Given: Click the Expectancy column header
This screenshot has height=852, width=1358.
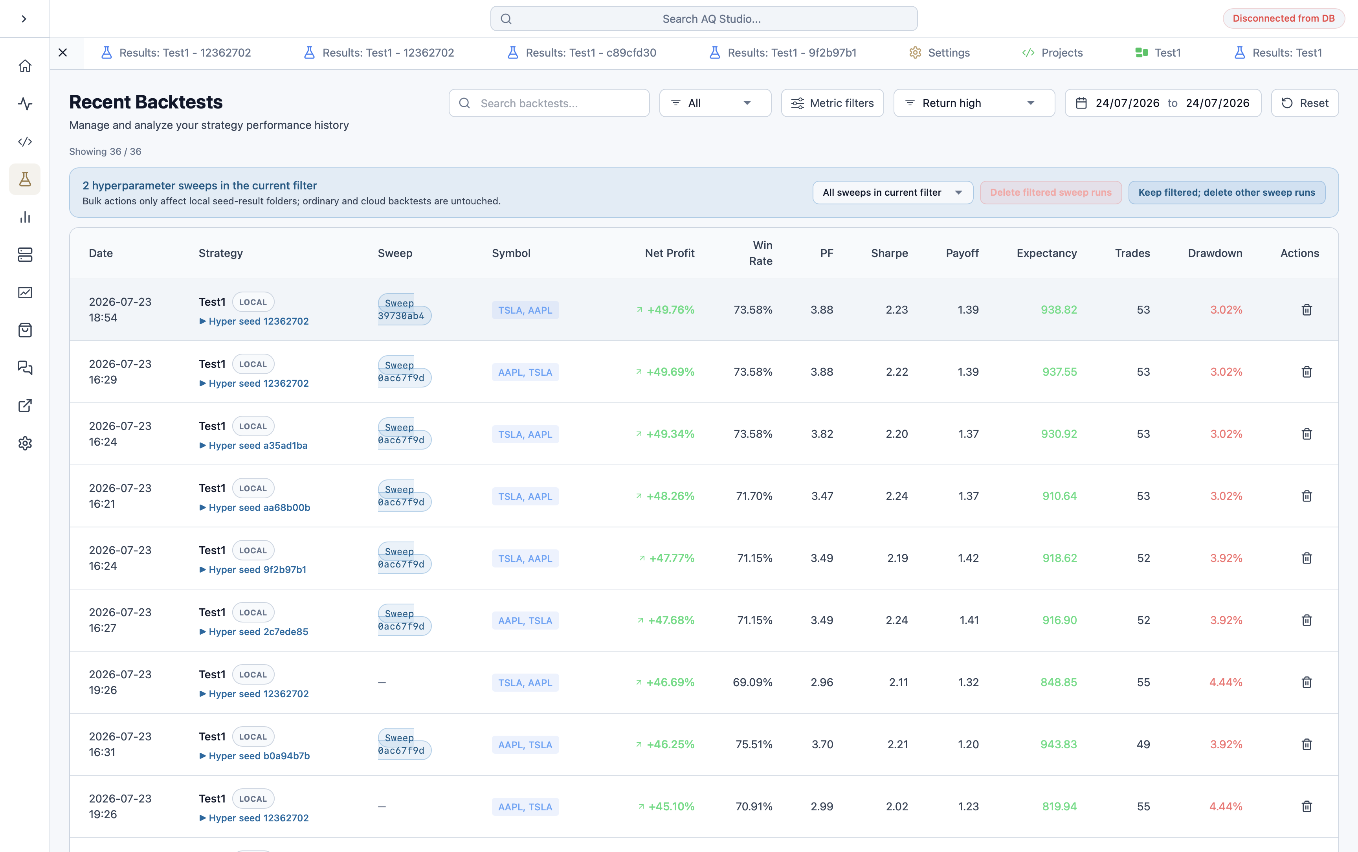Looking at the screenshot, I should tap(1046, 253).
